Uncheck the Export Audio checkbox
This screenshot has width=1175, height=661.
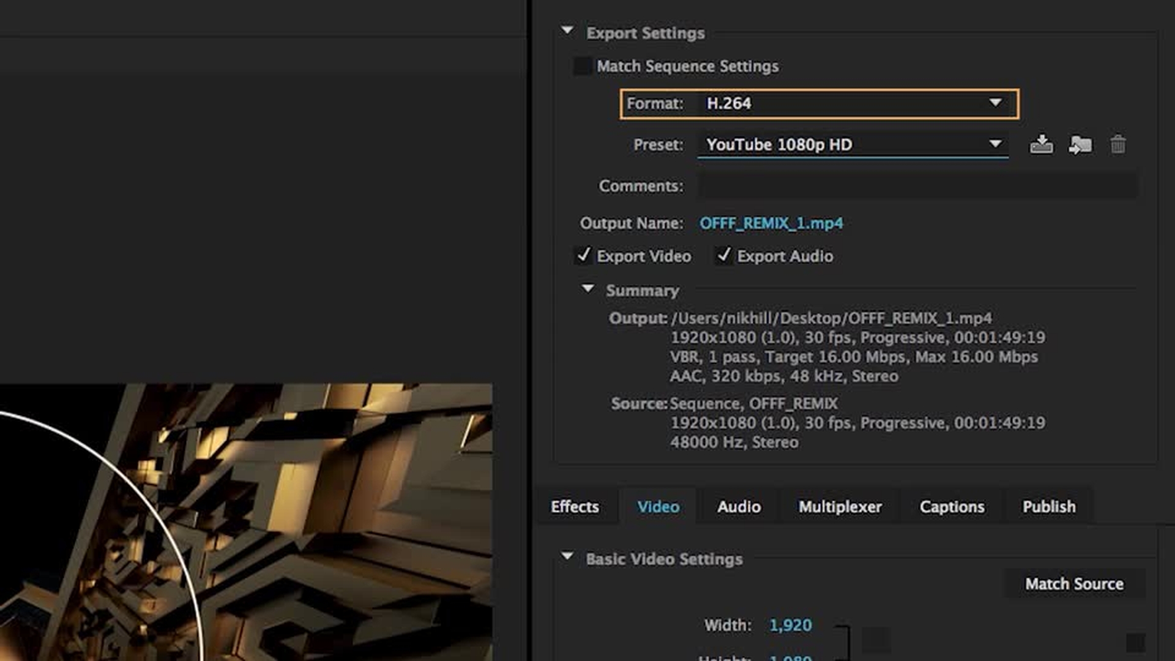(x=724, y=256)
